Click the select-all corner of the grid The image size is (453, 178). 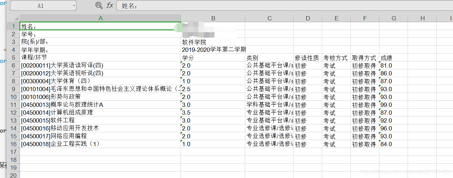point(15,18)
